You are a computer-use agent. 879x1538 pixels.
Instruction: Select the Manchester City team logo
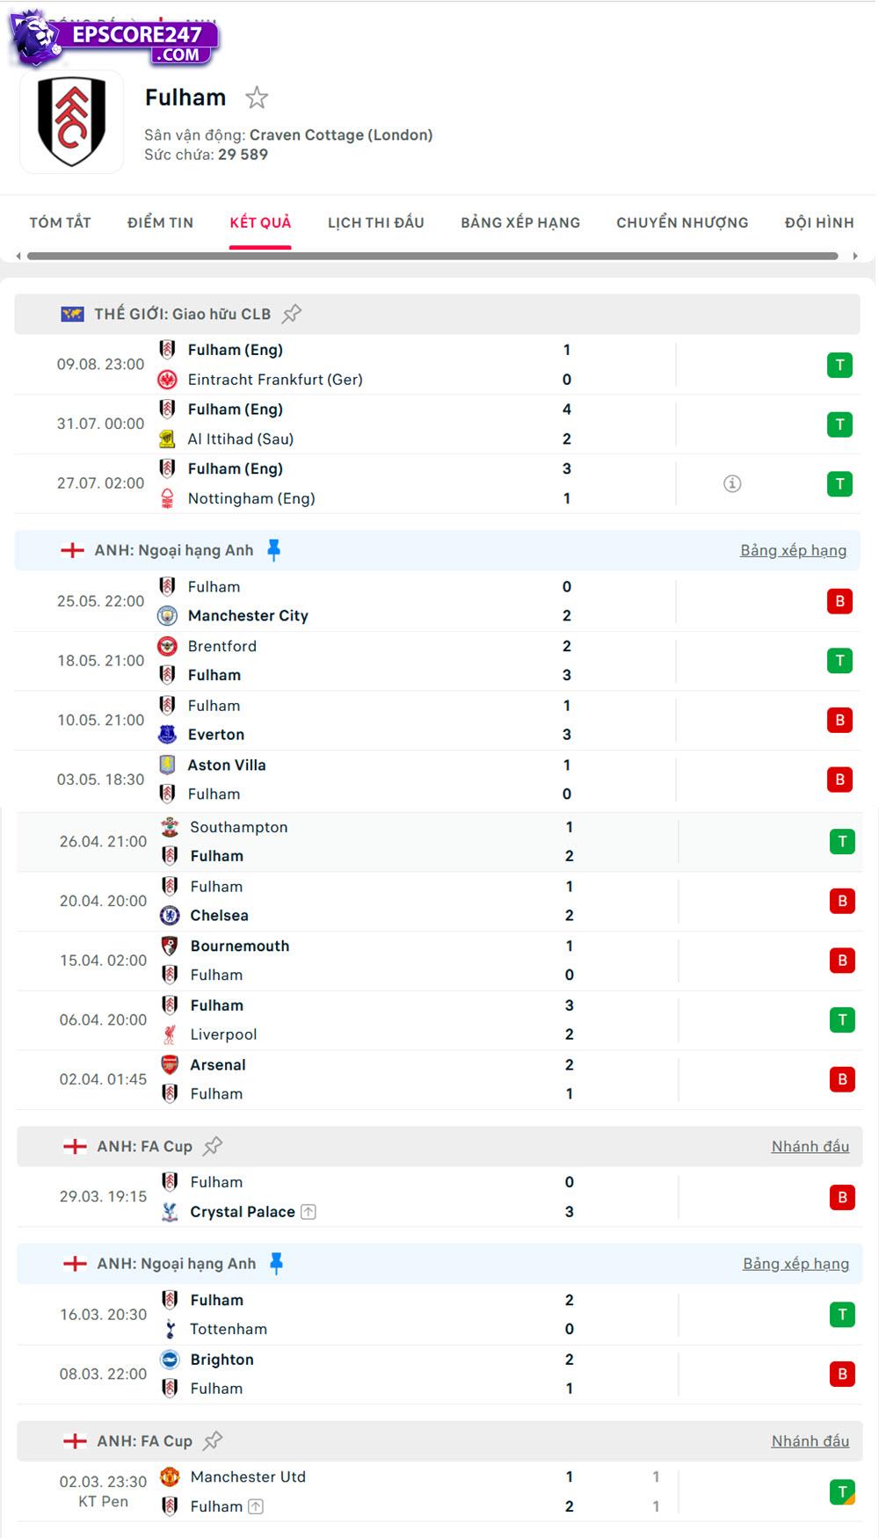[169, 616]
